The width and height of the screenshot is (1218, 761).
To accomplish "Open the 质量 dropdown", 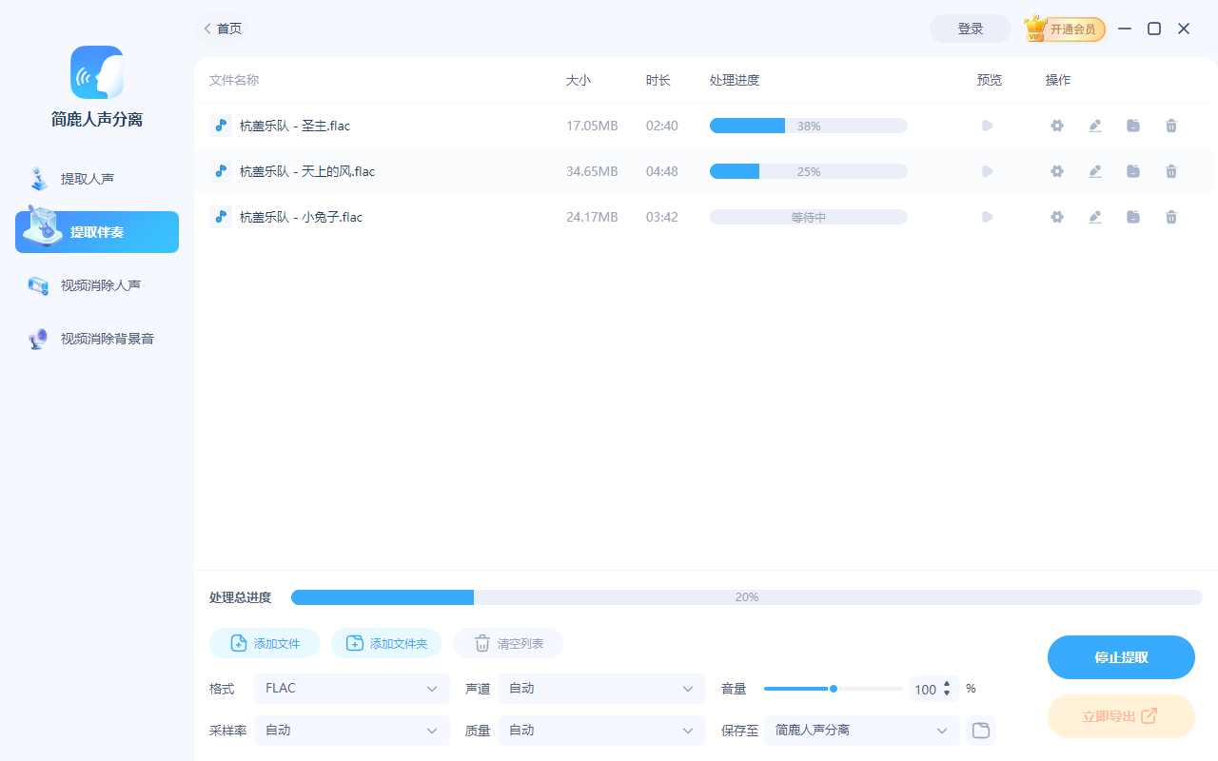I will pyautogui.click(x=601, y=731).
